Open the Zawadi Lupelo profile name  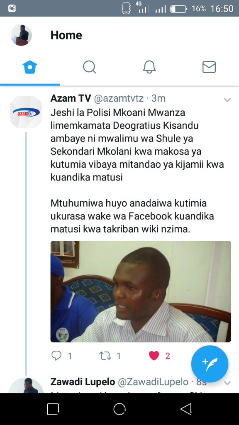click(x=83, y=382)
